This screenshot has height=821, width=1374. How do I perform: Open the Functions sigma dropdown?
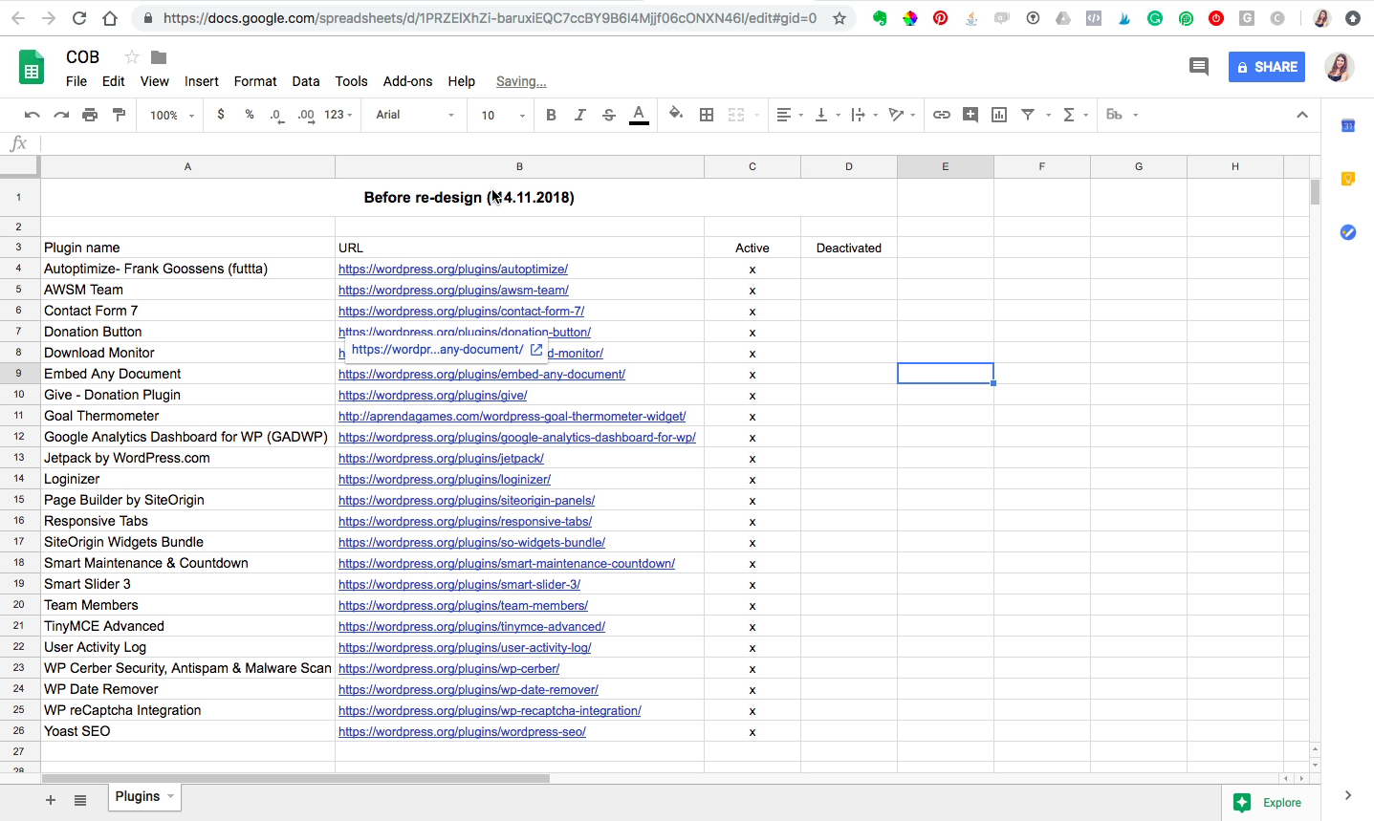tap(1076, 115)
